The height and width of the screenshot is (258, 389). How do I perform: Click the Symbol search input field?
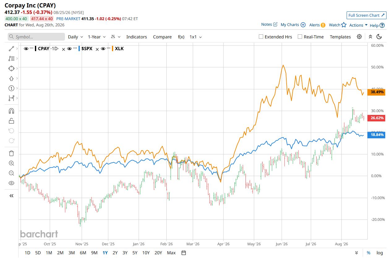(x=36, y=37)
